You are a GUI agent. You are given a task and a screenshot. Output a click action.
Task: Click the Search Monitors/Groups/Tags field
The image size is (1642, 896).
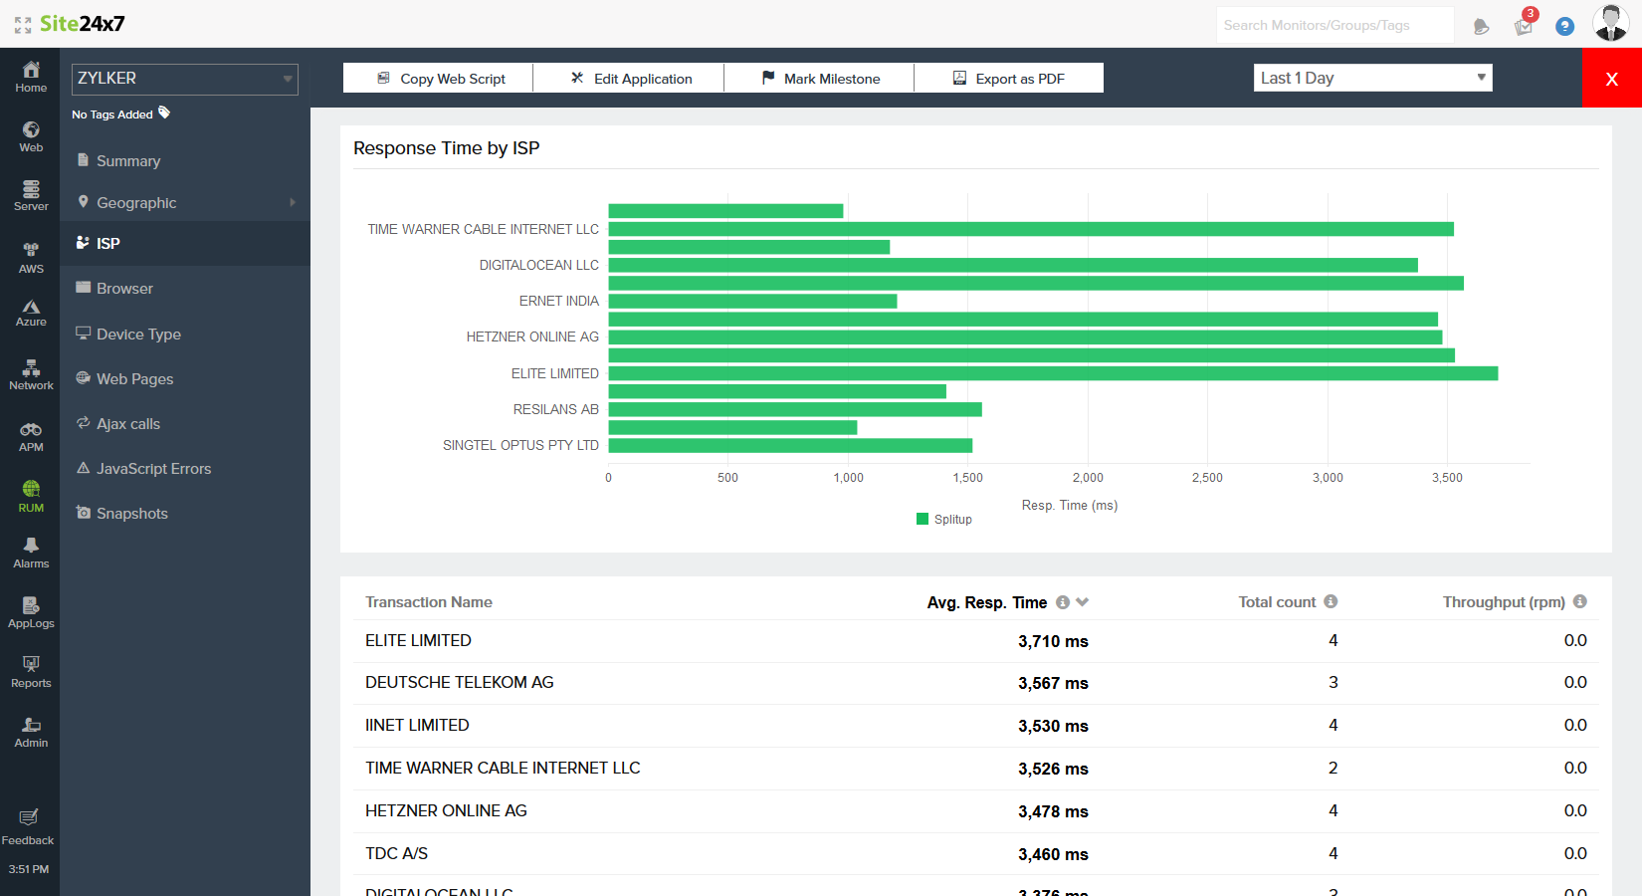[1334, 26]
